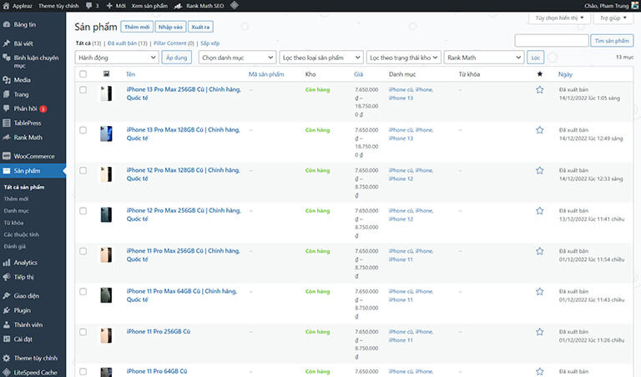Open the Cài đặt settings icon

coord(7,339)
